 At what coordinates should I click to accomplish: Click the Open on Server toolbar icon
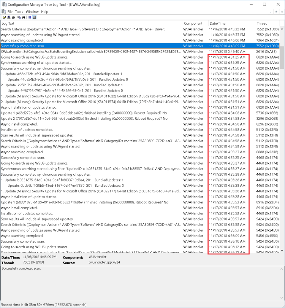(x=8, y=17)
